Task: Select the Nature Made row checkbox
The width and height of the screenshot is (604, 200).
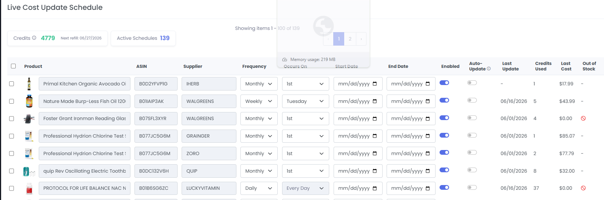Action: point(11,101)
